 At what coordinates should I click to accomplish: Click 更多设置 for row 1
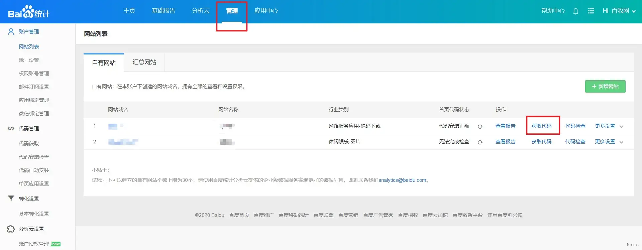click(605, 126)
